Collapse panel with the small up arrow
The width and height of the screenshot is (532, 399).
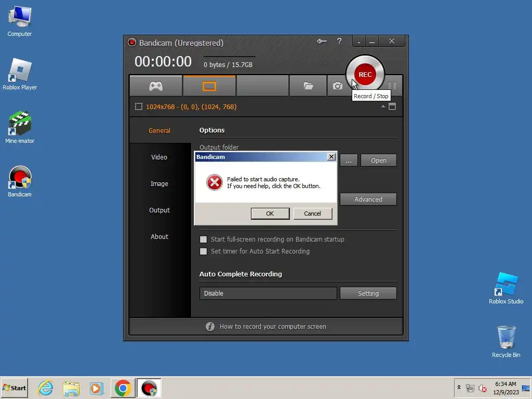point(383,107)
